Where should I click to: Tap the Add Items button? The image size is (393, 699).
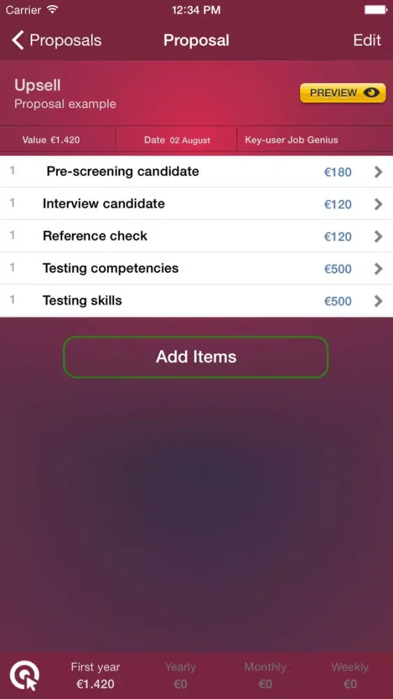(x=196, y=356)
